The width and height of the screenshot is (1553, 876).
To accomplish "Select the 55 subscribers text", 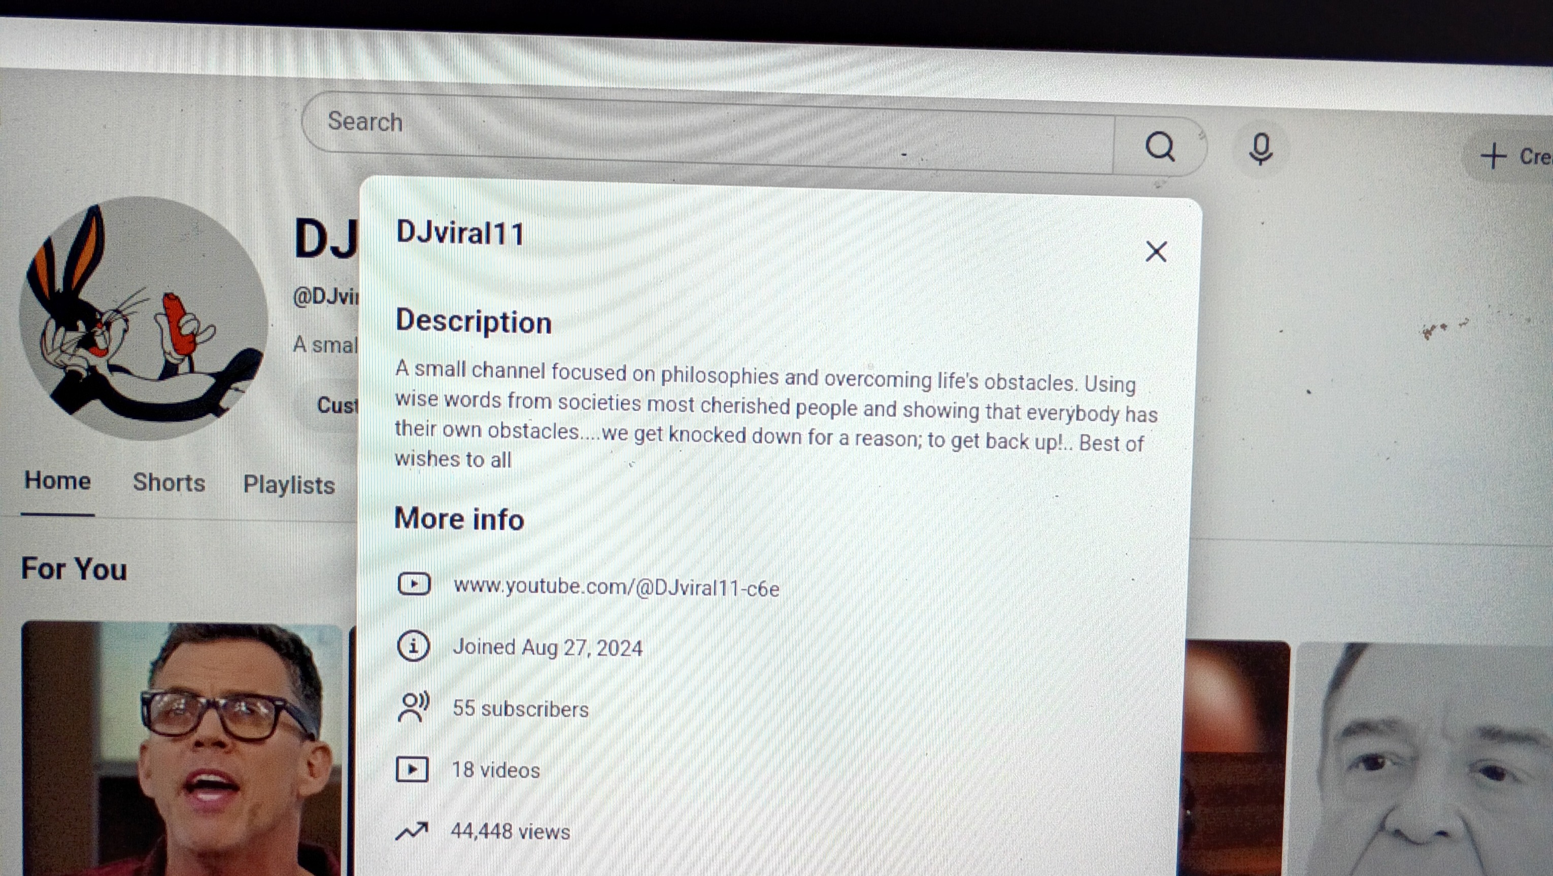I will (x=520, y=709).
